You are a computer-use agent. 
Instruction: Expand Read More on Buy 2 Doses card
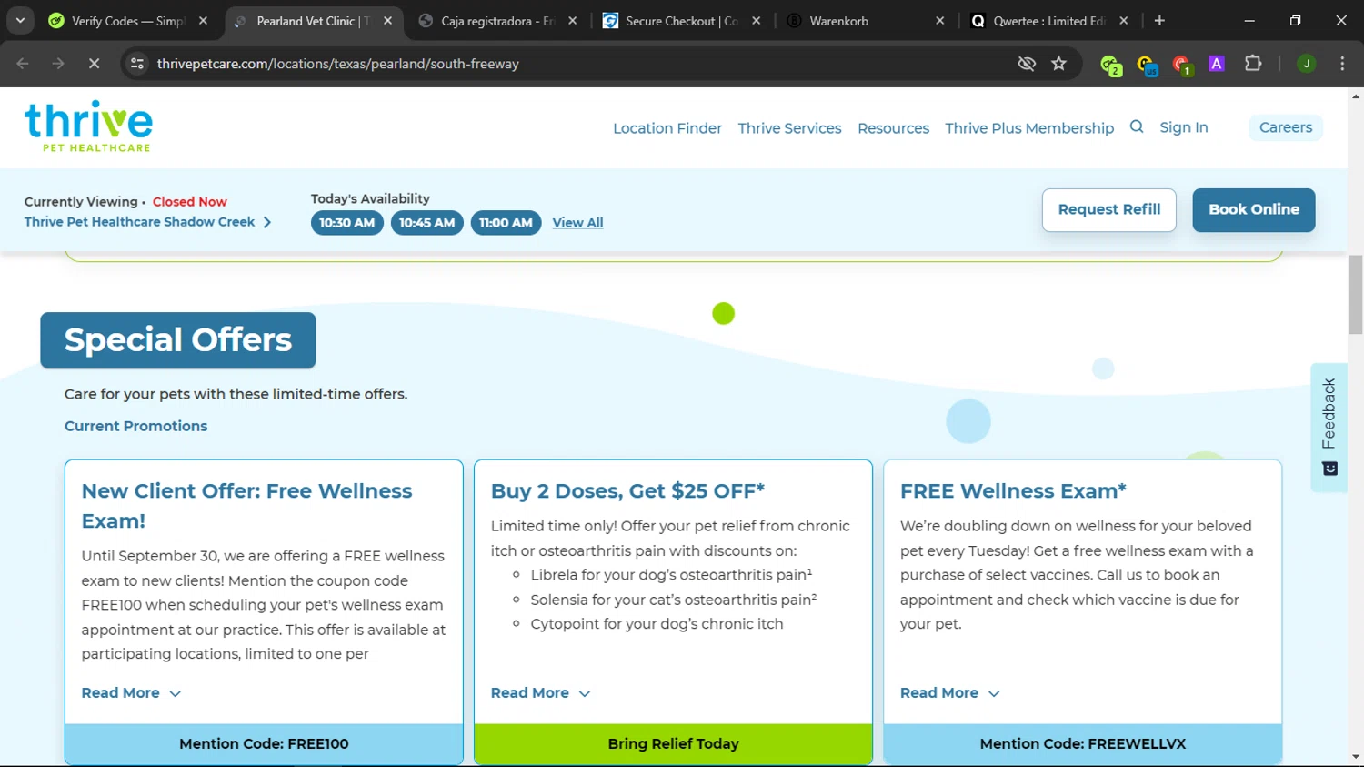[540, 693]
